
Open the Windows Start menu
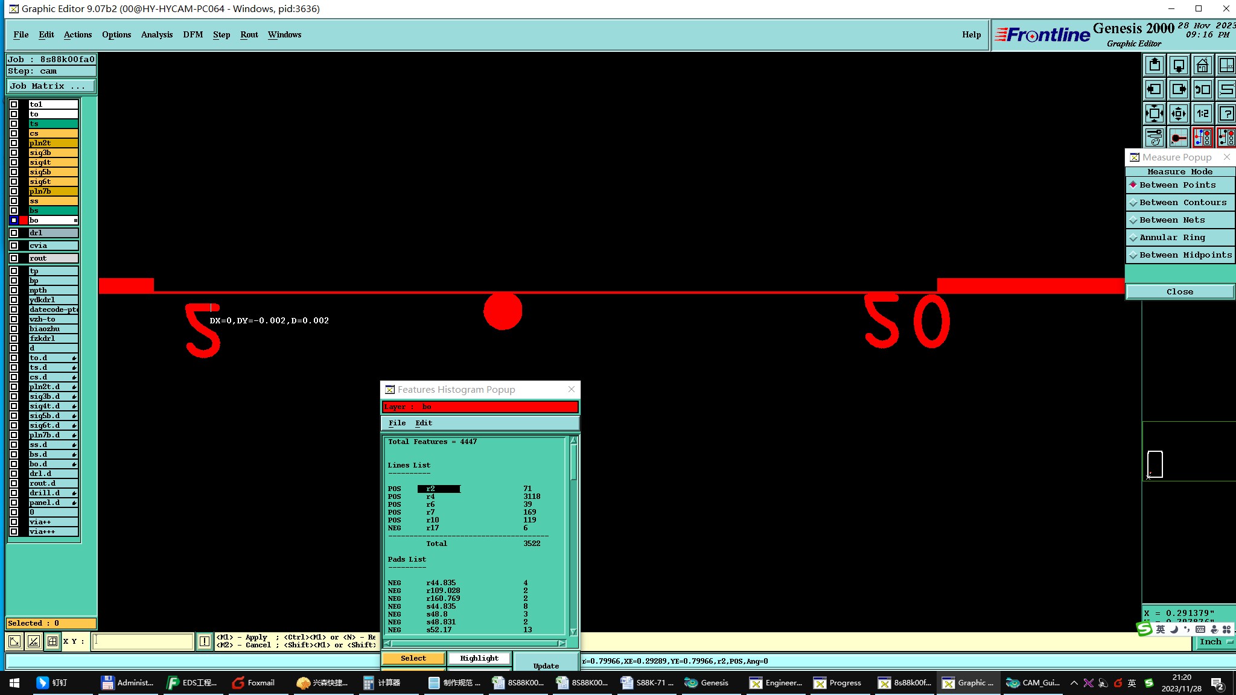click(x=14, y=683)
